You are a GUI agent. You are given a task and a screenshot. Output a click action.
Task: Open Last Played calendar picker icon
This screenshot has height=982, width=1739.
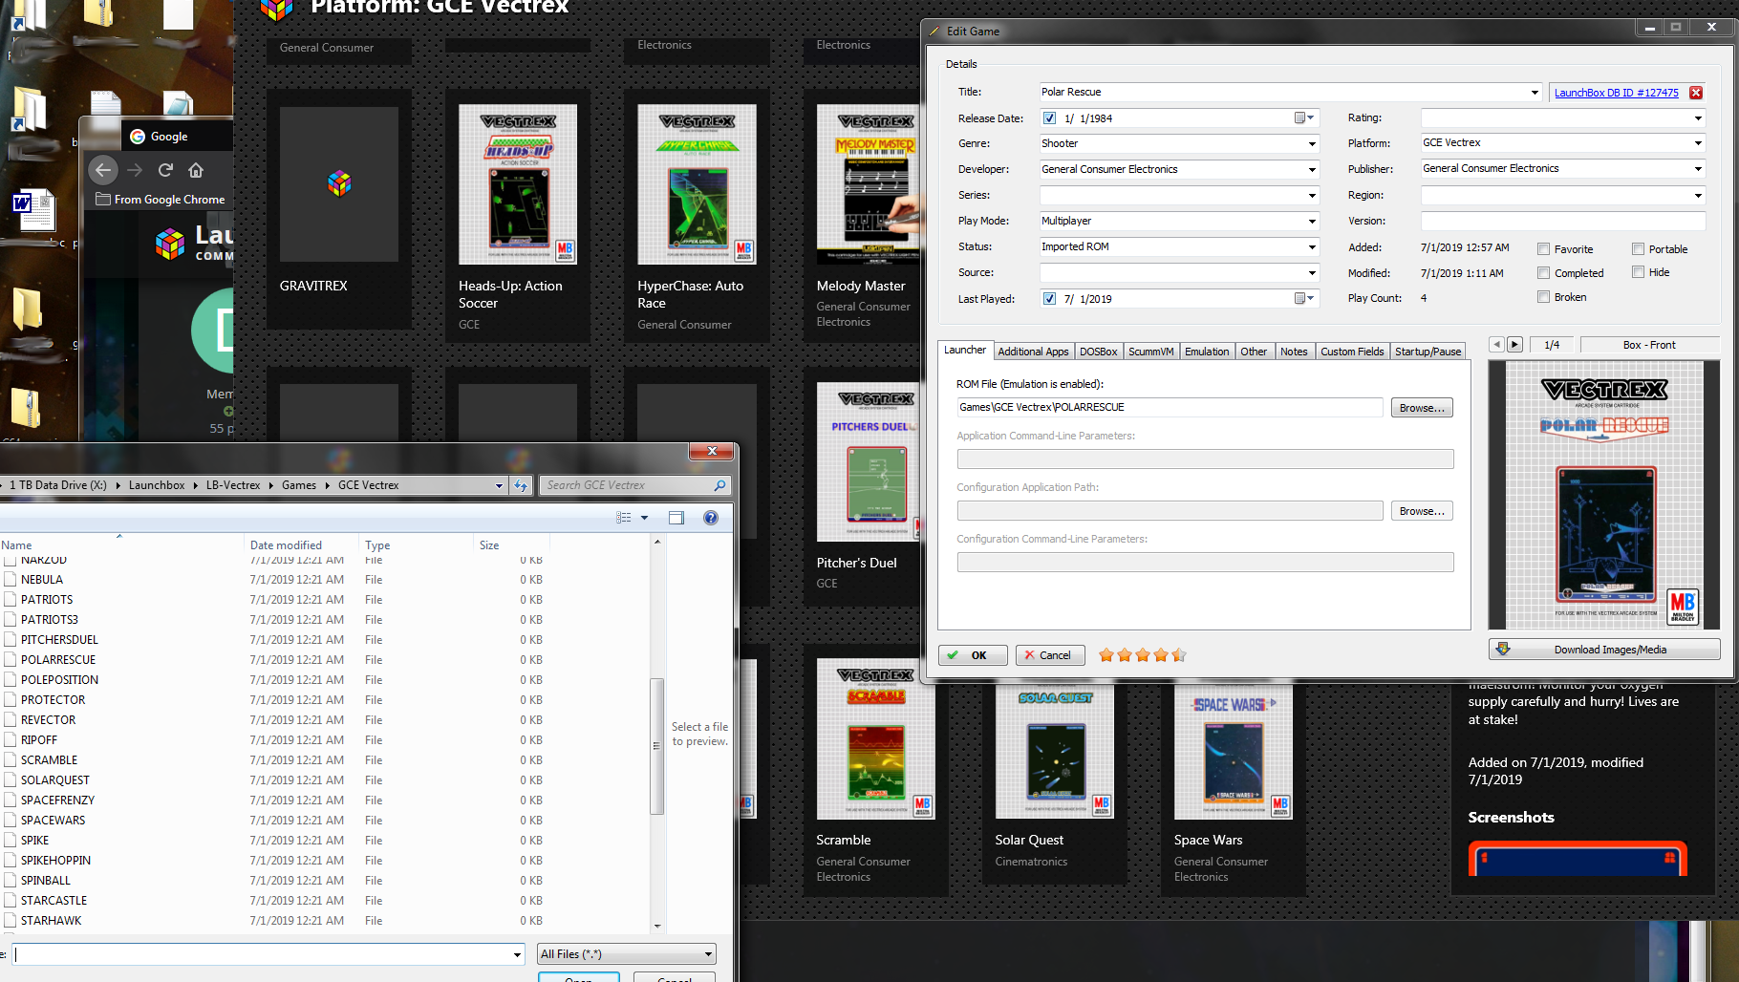point(1304,299)
